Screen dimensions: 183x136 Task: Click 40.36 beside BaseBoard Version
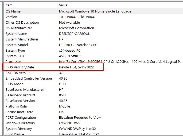(x=63, y=101)
